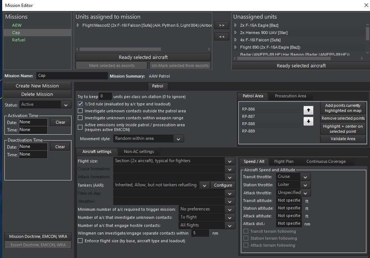The width and height of the screenshot is (370, 258).
Task: Highlight and center on selected point
Action: (343, 129)
